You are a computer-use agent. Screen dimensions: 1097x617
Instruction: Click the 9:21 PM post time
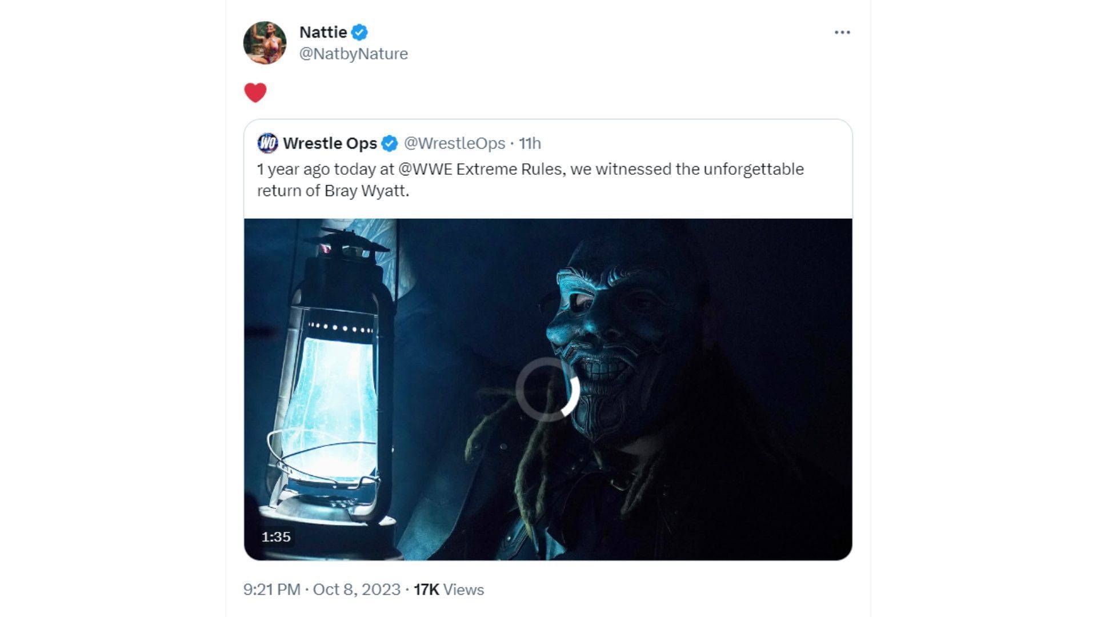tap(271, 590)
